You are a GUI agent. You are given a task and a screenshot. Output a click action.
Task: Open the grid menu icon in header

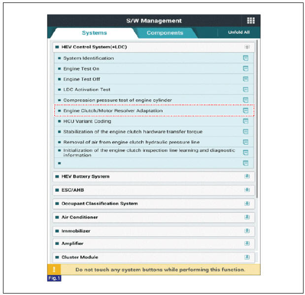coord(251,20)
